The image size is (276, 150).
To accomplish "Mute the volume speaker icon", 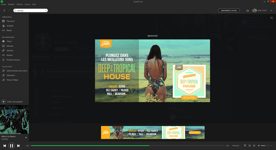I will 259,146.
